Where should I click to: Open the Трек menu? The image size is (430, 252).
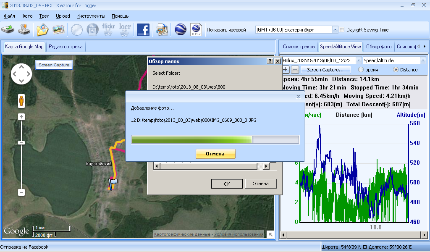point(44,16)
